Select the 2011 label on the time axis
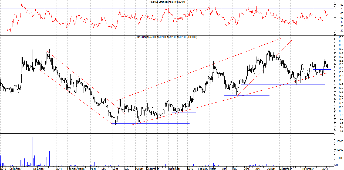344x170 pixels. coord(59,169)
